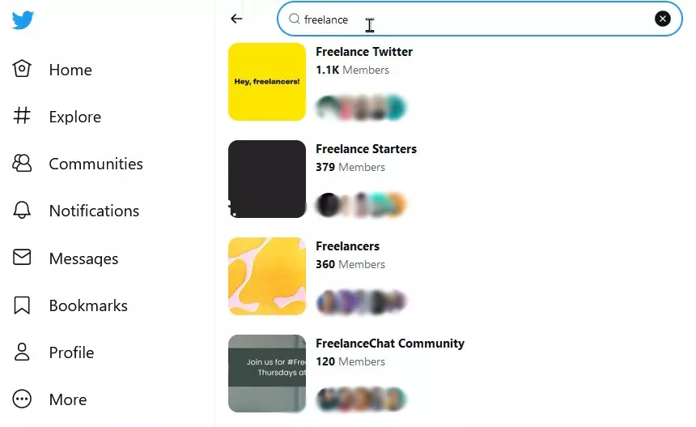The height and width of the screenshot is (427, 696).
Task: Open the Freelancers community
Action: [x=347, y=246]
